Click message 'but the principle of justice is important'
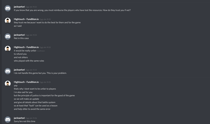210x124 pixels. coord(44,96)
